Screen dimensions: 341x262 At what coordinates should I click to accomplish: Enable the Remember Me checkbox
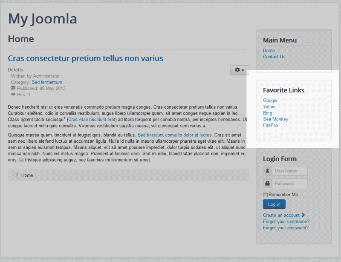coord(265,195)
